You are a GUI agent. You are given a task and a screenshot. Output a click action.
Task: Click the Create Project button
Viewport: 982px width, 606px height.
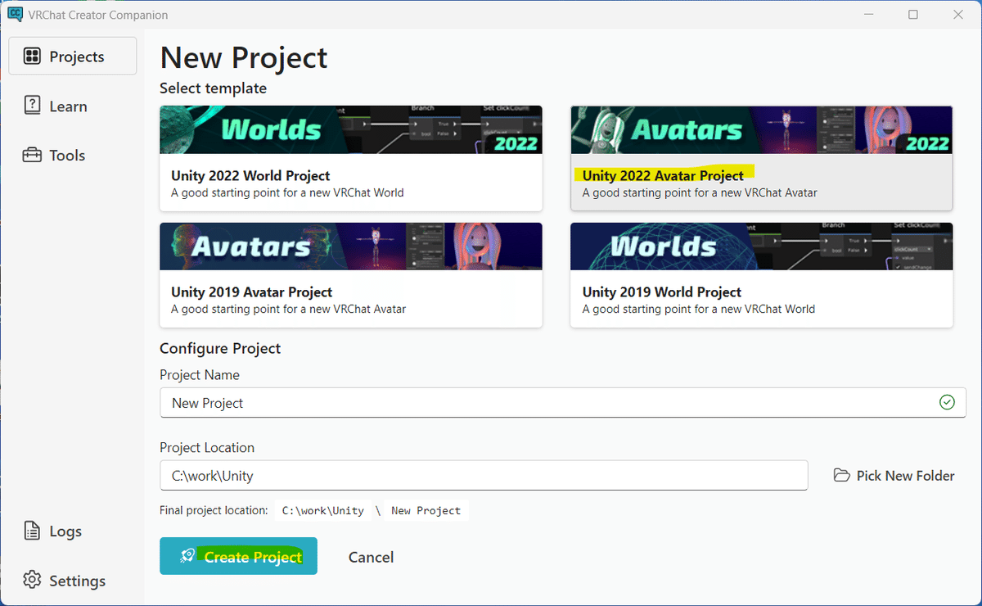238,556
